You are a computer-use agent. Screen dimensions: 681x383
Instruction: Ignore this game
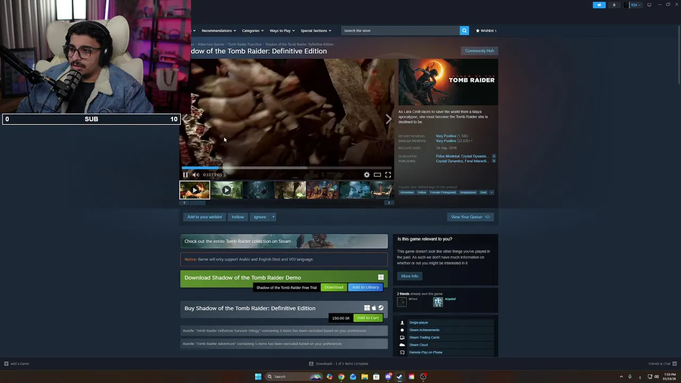coord(260,217)
